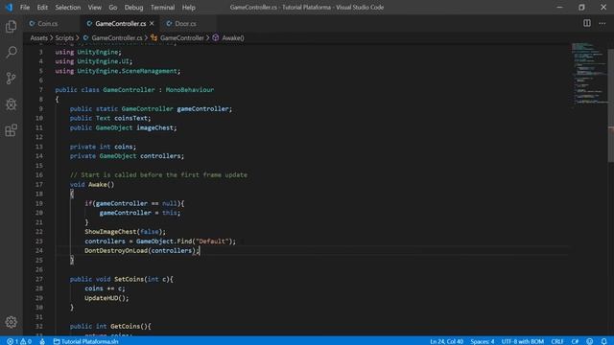The height and width of the screenshot is (345, 614).
Task: Click 'GetCoins' method name
Action: pyautogui.click(x=125, y=326)
